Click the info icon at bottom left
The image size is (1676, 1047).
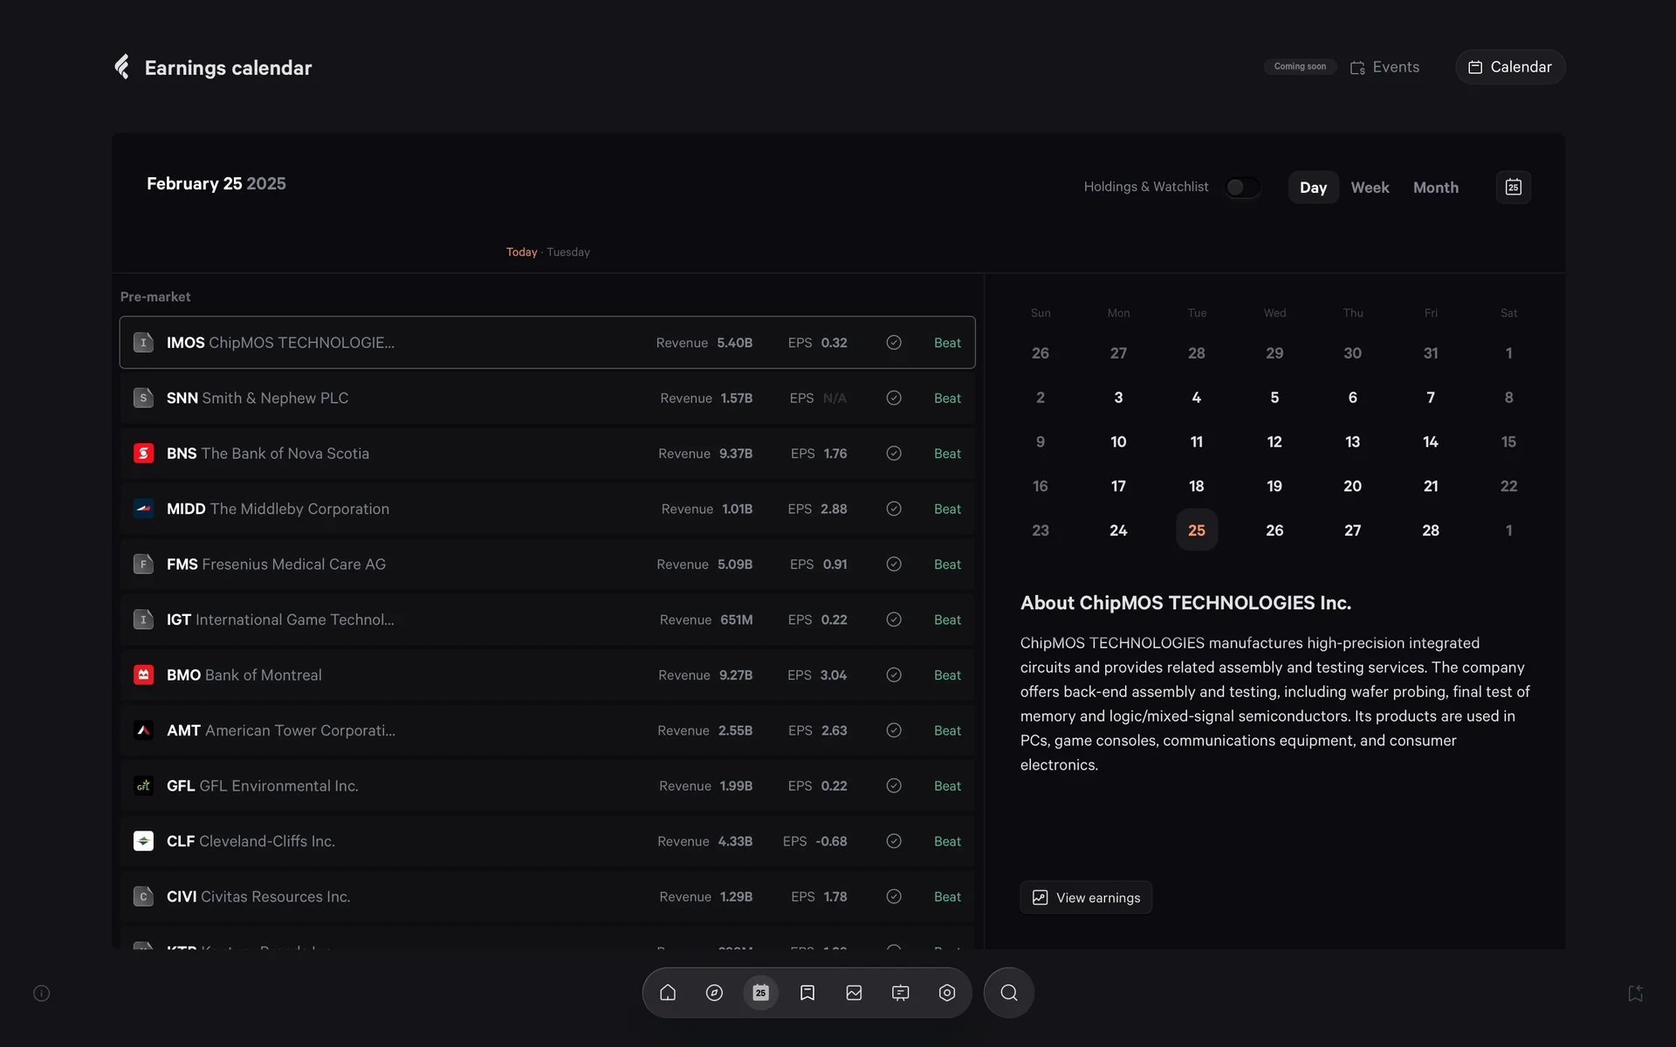click(41, 993)
